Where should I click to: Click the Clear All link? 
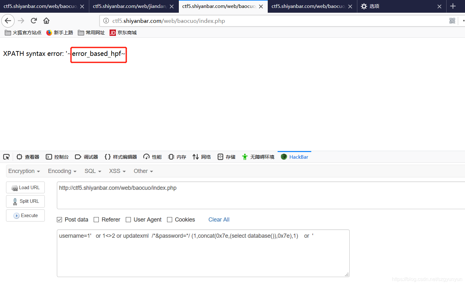click(219, 220)
